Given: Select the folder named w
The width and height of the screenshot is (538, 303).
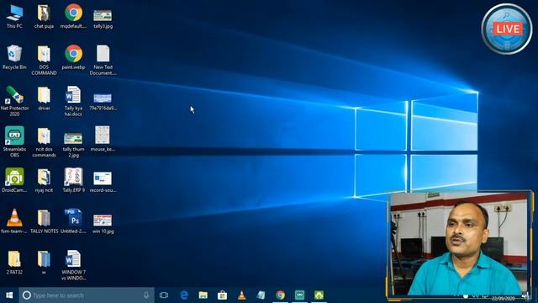Looking at the screenshot, I should pos(44,263).
